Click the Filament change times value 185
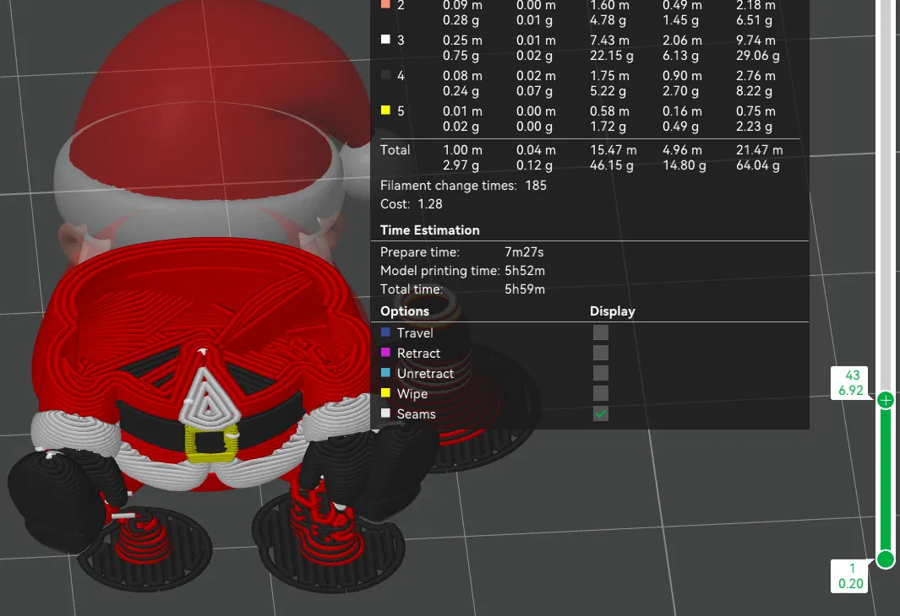Image resolution: width=900 pixels, height=616 pixels. pyautogui.click(x=536, y=185)
